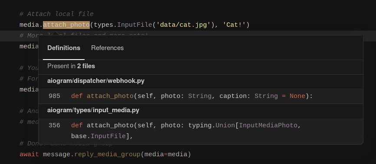Click line number 356 in popover
The width and height of the screenshot is (376, 164).
tap(54, 125)
